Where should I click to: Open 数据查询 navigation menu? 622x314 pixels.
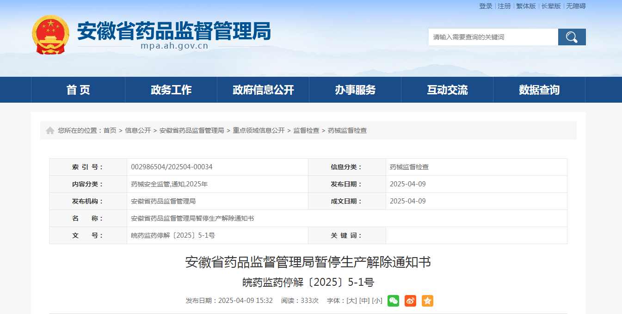click(539, 90)
